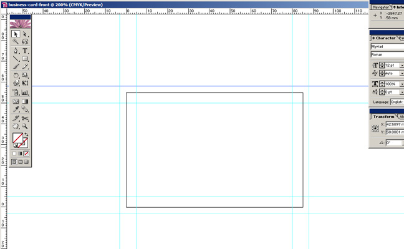The height and width of the screenshot is (249, 404).
Task: Click the Fill color swatch
Action: [17, 138]
